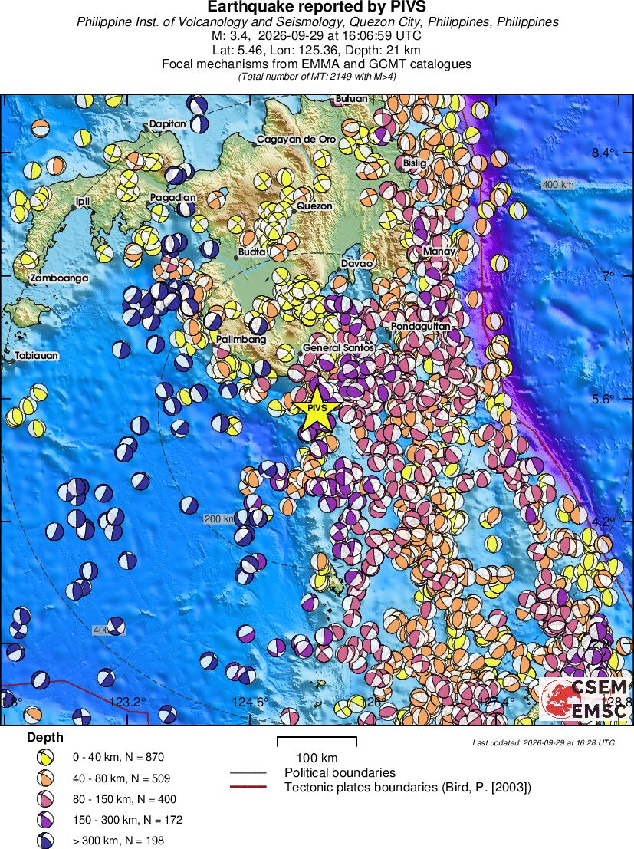
Task: Select the purple 150 - 300 km legend symbol
Action: click(45, 820)
